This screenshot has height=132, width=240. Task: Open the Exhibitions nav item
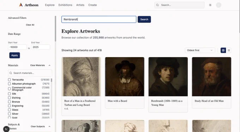click(x=65, y=5)
